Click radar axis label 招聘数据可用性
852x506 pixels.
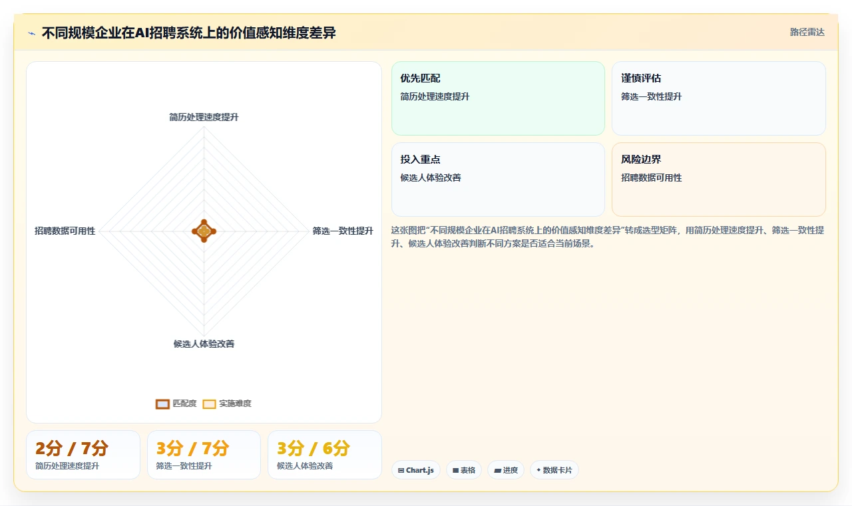point(65,231)
